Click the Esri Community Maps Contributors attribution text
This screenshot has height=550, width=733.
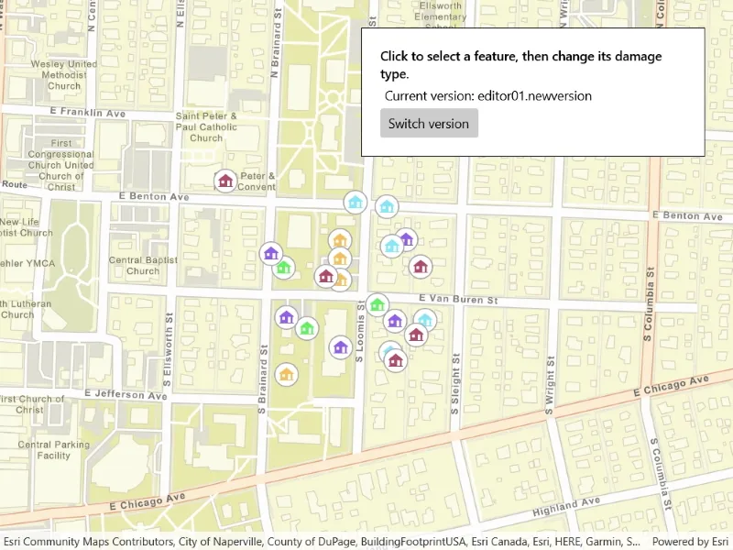tap(88, 542)
